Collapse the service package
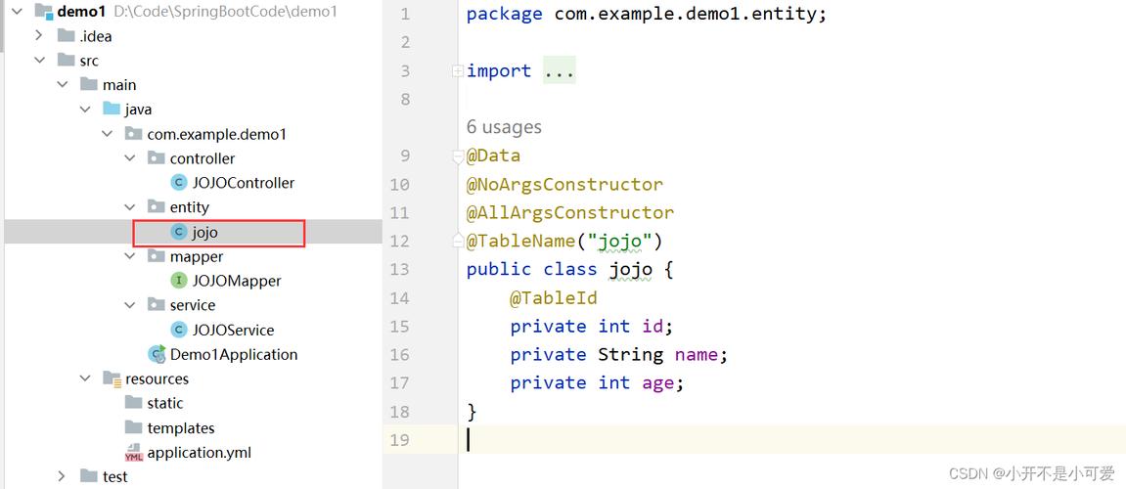The image size is (1126, 489). pyautogui.click(x=130, y=305)
